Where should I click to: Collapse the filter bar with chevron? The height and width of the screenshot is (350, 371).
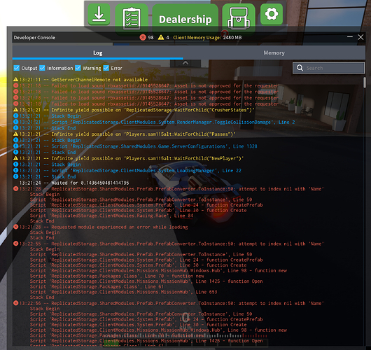185,63
